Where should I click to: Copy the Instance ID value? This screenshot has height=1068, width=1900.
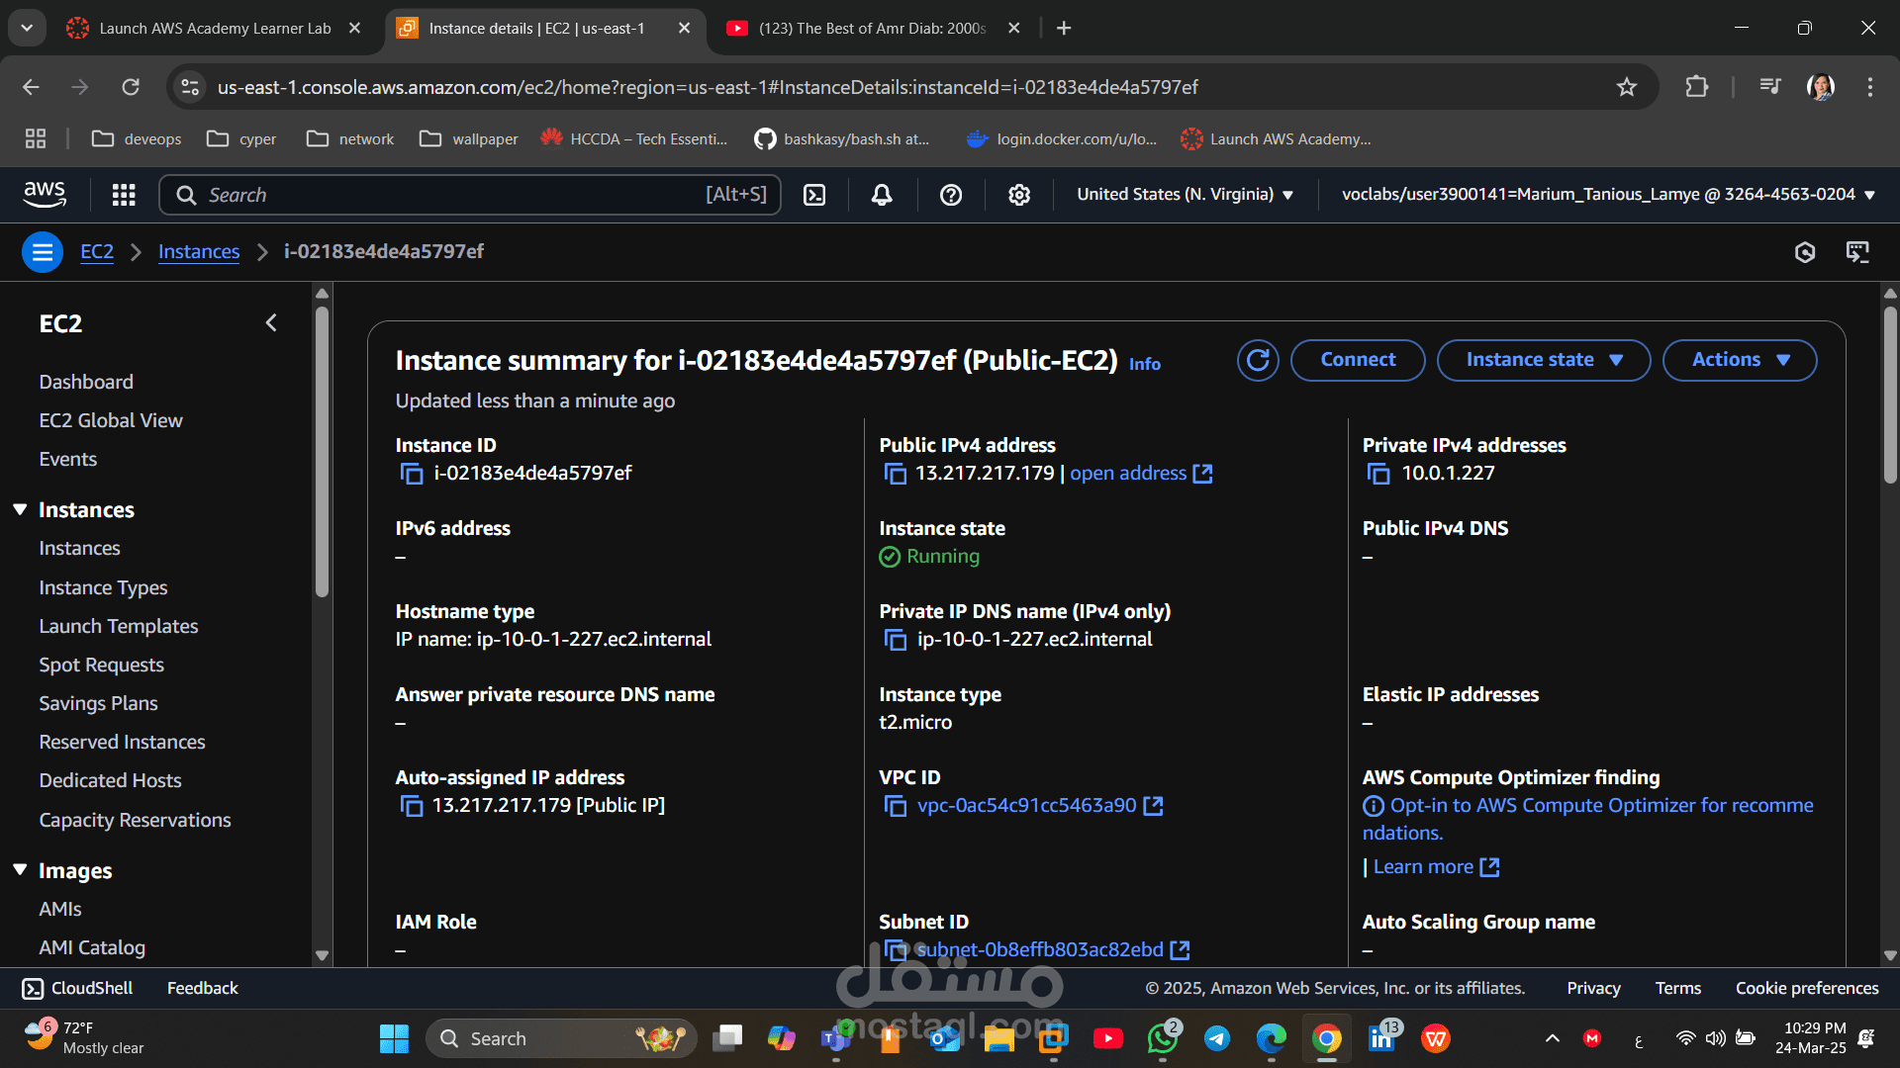[x=411, y=474]
